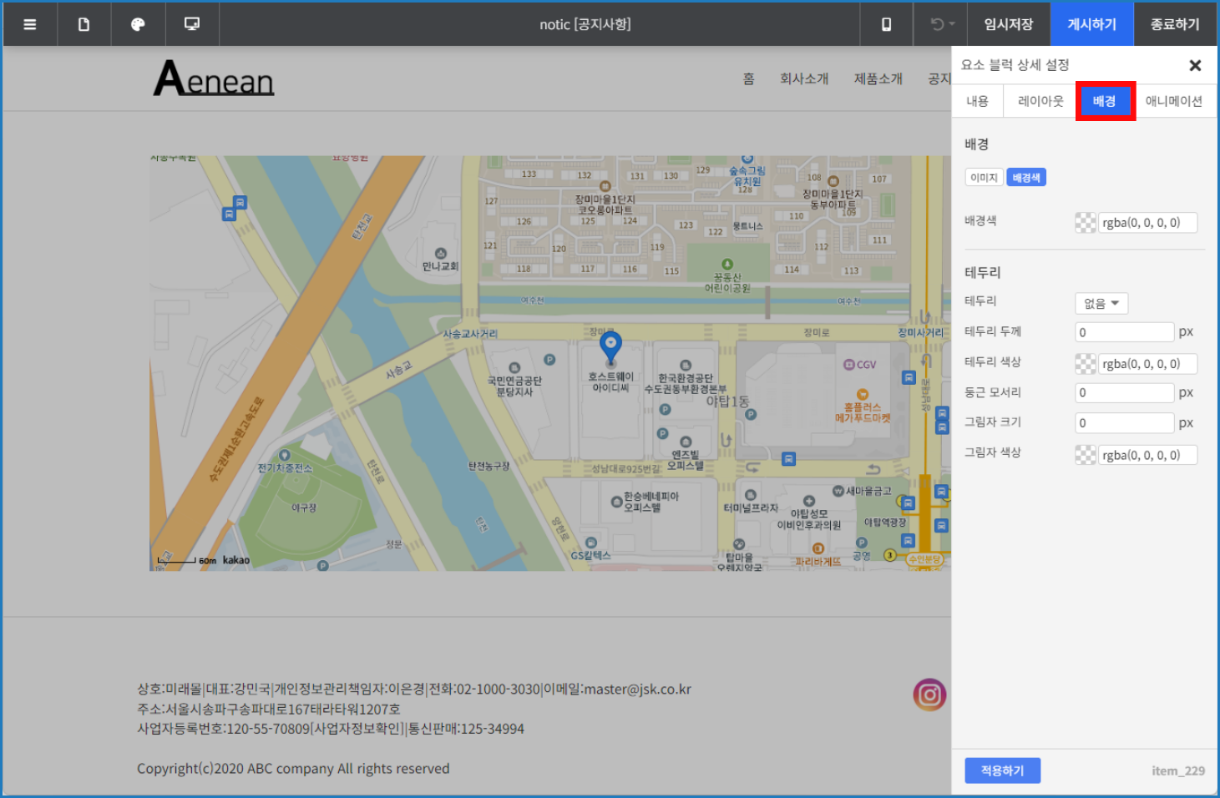Switch to mobile view icon
Viewport: 1220px width, 798px height.
click(887, 24)
